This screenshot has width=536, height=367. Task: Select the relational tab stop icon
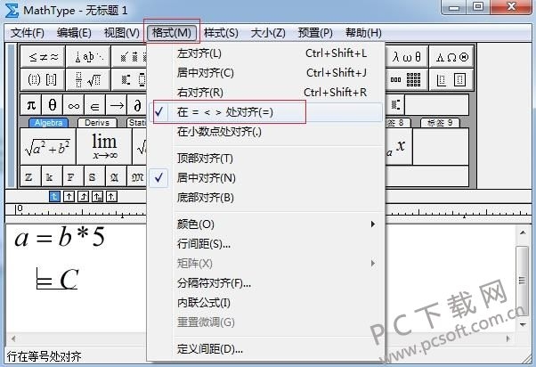click(x=97, y=196)
